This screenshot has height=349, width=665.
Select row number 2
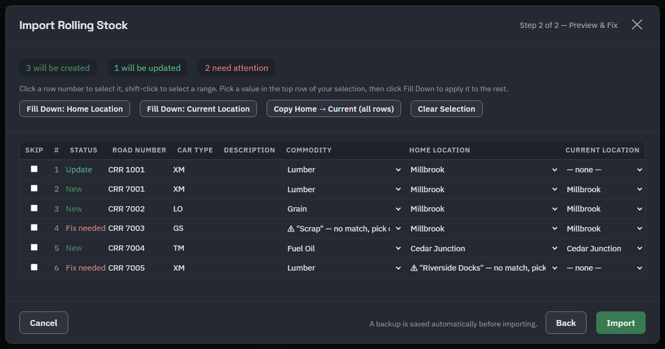point(56,189)
